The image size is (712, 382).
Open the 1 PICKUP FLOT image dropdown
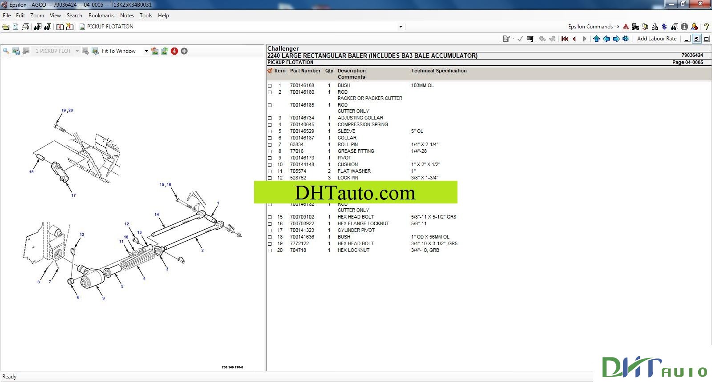(x=77, y=51)
